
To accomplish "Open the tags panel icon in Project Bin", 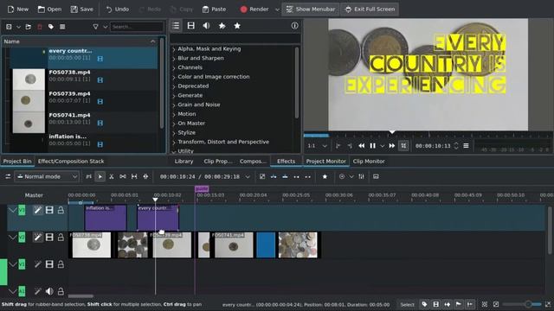I will [51, 27].
